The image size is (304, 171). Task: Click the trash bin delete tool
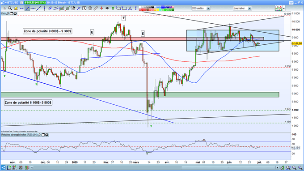pyautogui.click(x=90, y=9)
